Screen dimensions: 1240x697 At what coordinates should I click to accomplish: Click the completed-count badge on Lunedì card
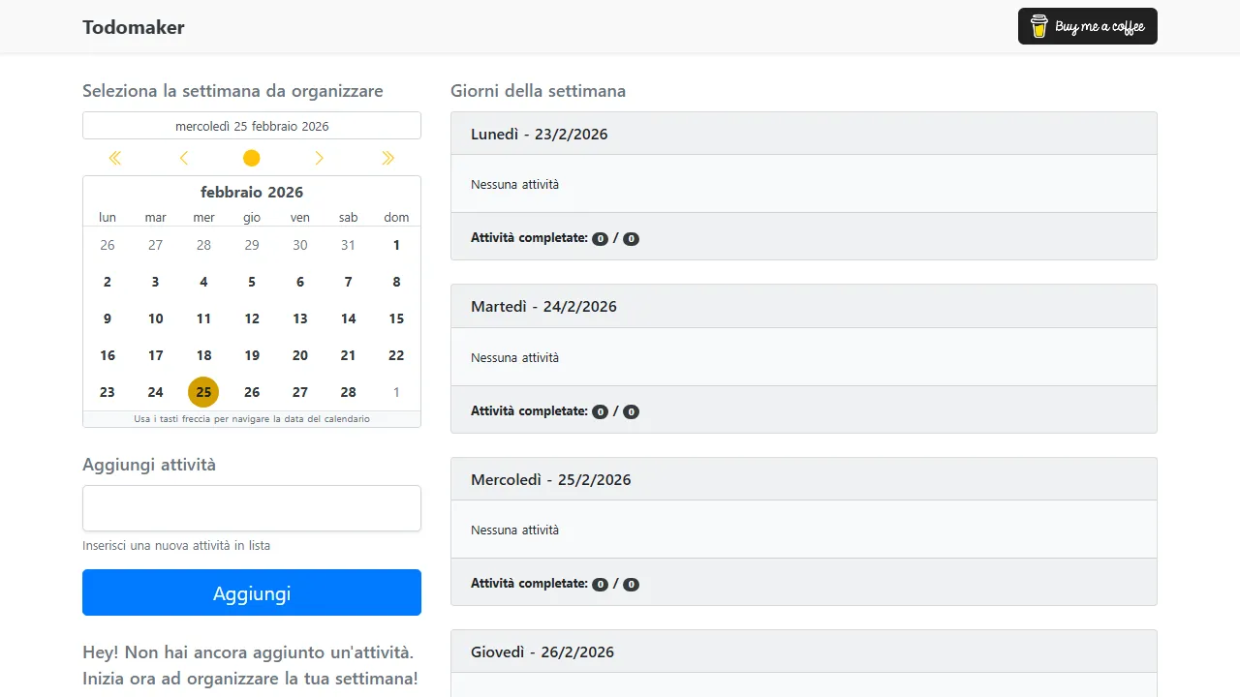[x=600, y=237]
